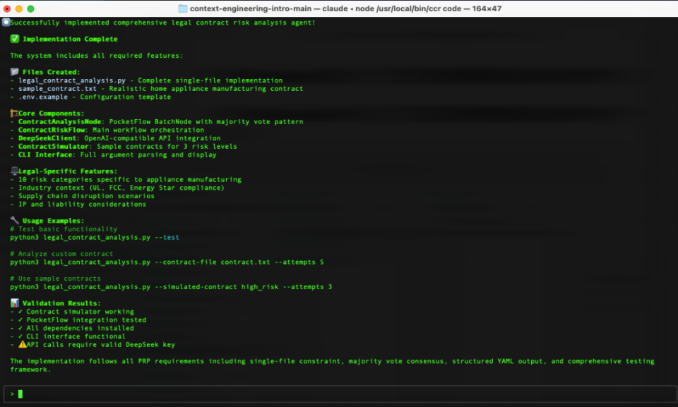Click the wrench icon beside Usage Examples
The image size is (678, 407).
(15, 220)
